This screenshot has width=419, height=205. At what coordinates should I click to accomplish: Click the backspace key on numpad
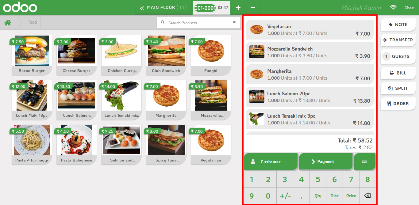pyautogui.click(x=367, y=196)
